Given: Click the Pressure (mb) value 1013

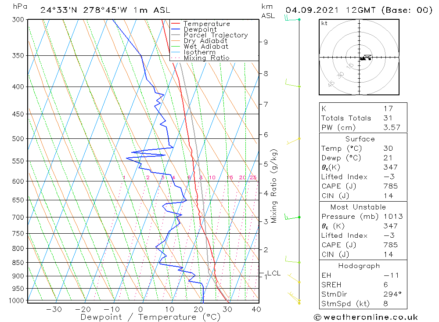Looking at the screenshot, I should pyautogui.click(x=393, y=216).
